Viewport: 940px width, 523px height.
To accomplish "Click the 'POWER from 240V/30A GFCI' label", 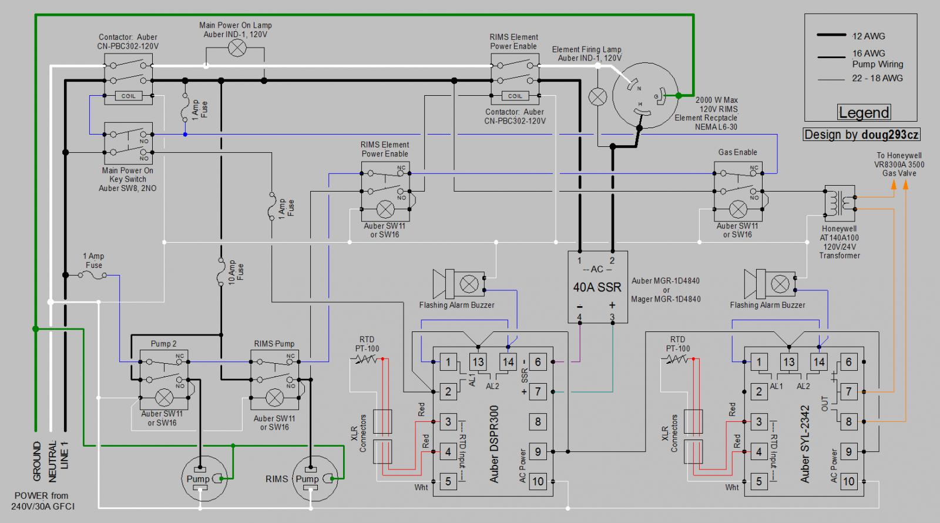I will (x=42, y=501).
